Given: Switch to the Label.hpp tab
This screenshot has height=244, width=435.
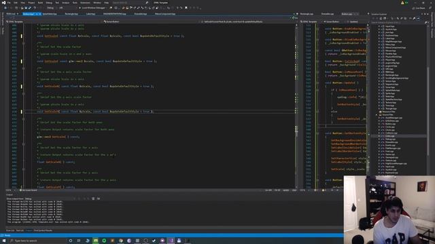Looking at the screenshot, I should (x=90, y=14).
